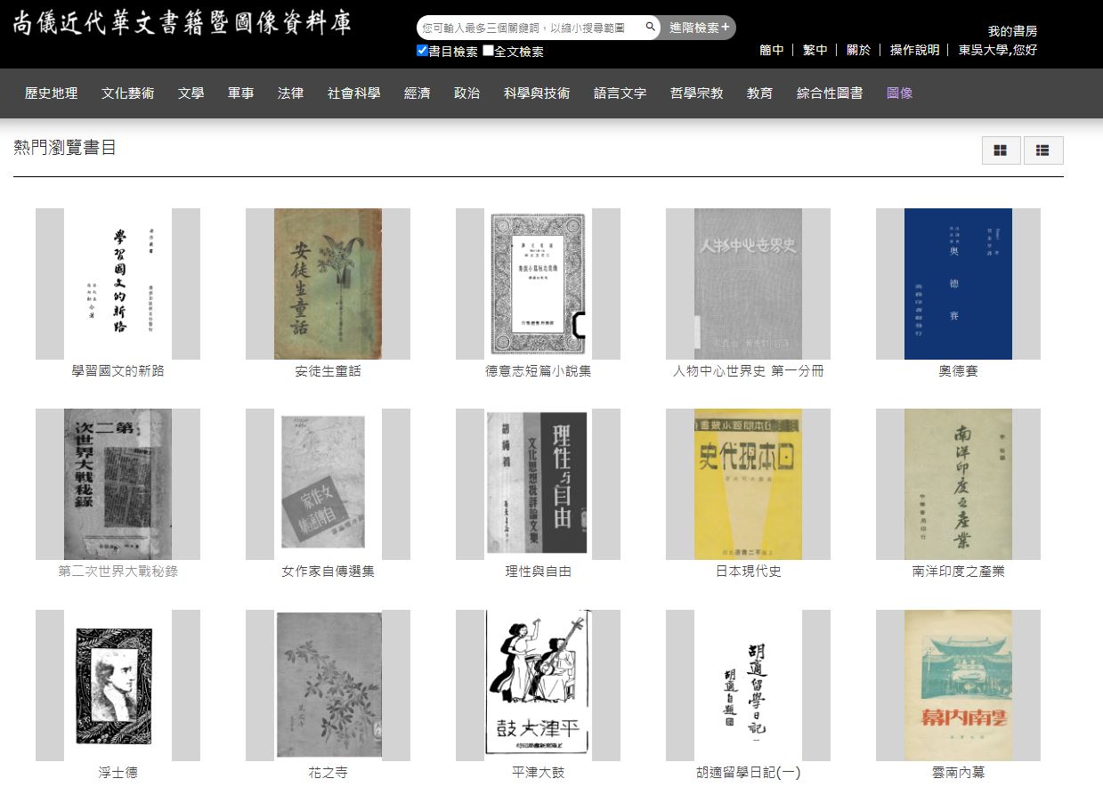This screenshot has width=1103, height=803.
Task: Open the 平津大鼓 cover image
Action: 538,685
